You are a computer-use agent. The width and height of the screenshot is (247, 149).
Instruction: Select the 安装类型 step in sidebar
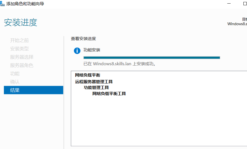(x=19, y=49)
